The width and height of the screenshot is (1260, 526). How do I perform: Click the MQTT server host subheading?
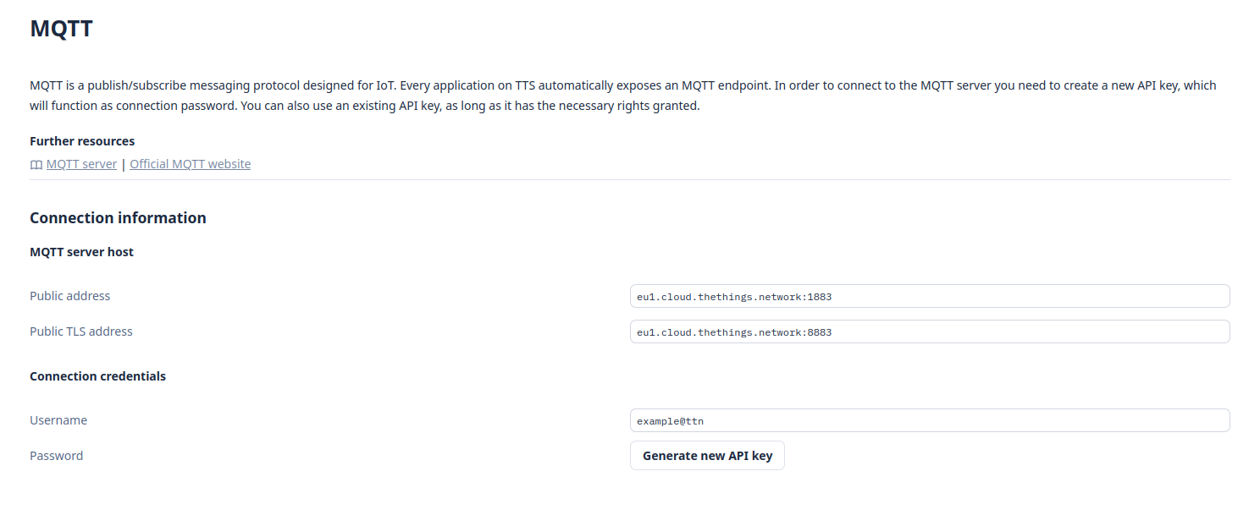[x=81, y=251]
